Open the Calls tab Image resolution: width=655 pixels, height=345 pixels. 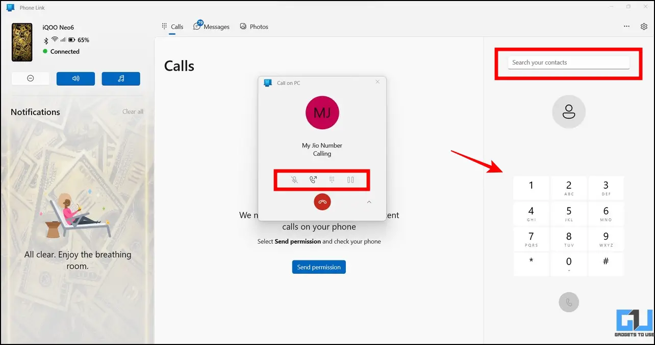pos(172,26)
